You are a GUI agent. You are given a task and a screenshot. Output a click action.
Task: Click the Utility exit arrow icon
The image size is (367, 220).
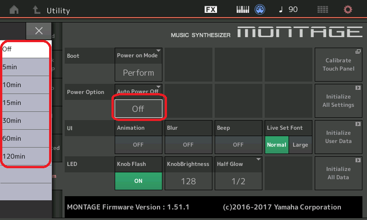(x=36, y=10)
